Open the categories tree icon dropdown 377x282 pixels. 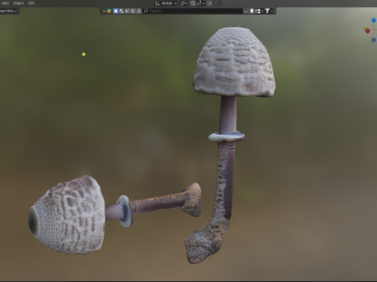259,11
